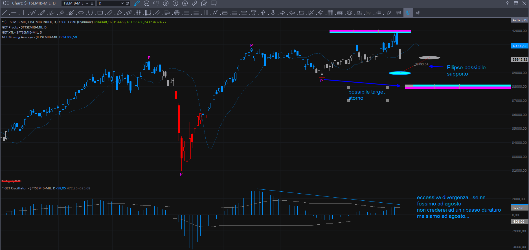
Task: Open the GET studies dropdown
Action: point(156,3)
